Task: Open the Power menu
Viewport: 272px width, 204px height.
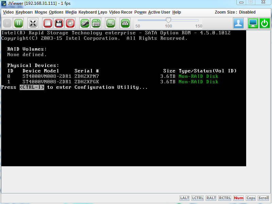Action: coord(140,12)
